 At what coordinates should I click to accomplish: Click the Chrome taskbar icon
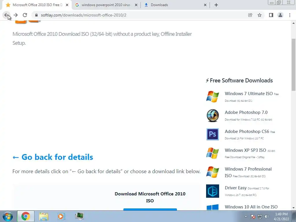click(x=26, y=216)
